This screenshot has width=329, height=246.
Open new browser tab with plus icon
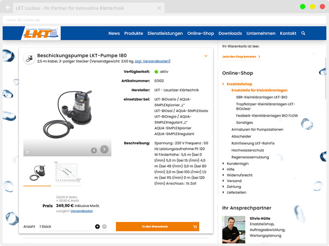[7, 8]
